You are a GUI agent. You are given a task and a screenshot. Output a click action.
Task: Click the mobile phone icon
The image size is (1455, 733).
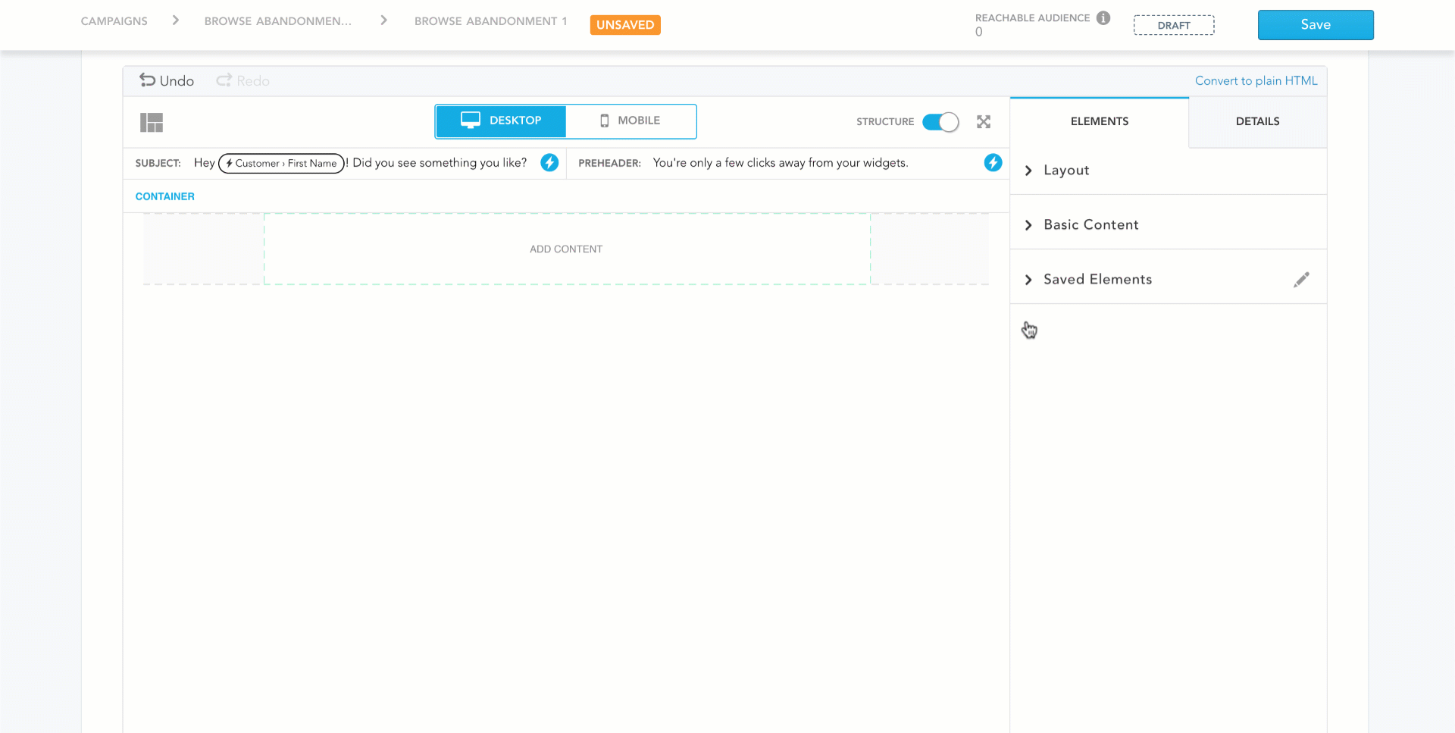pos(604,121)
